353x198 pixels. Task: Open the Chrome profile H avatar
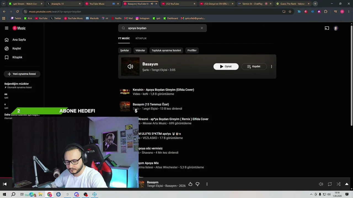[x=342, y=12]
